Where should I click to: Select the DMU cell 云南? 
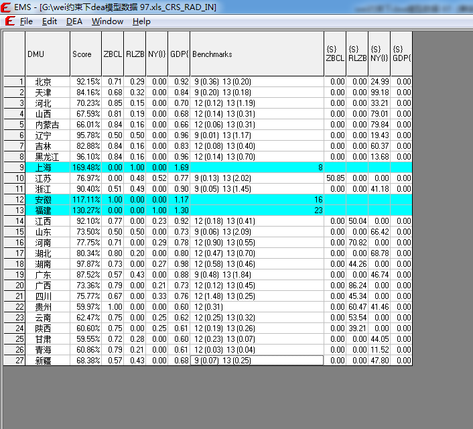click(x=48, y=317)
